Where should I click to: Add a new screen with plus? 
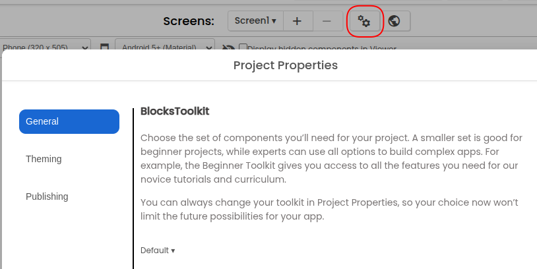coord(298,21)
